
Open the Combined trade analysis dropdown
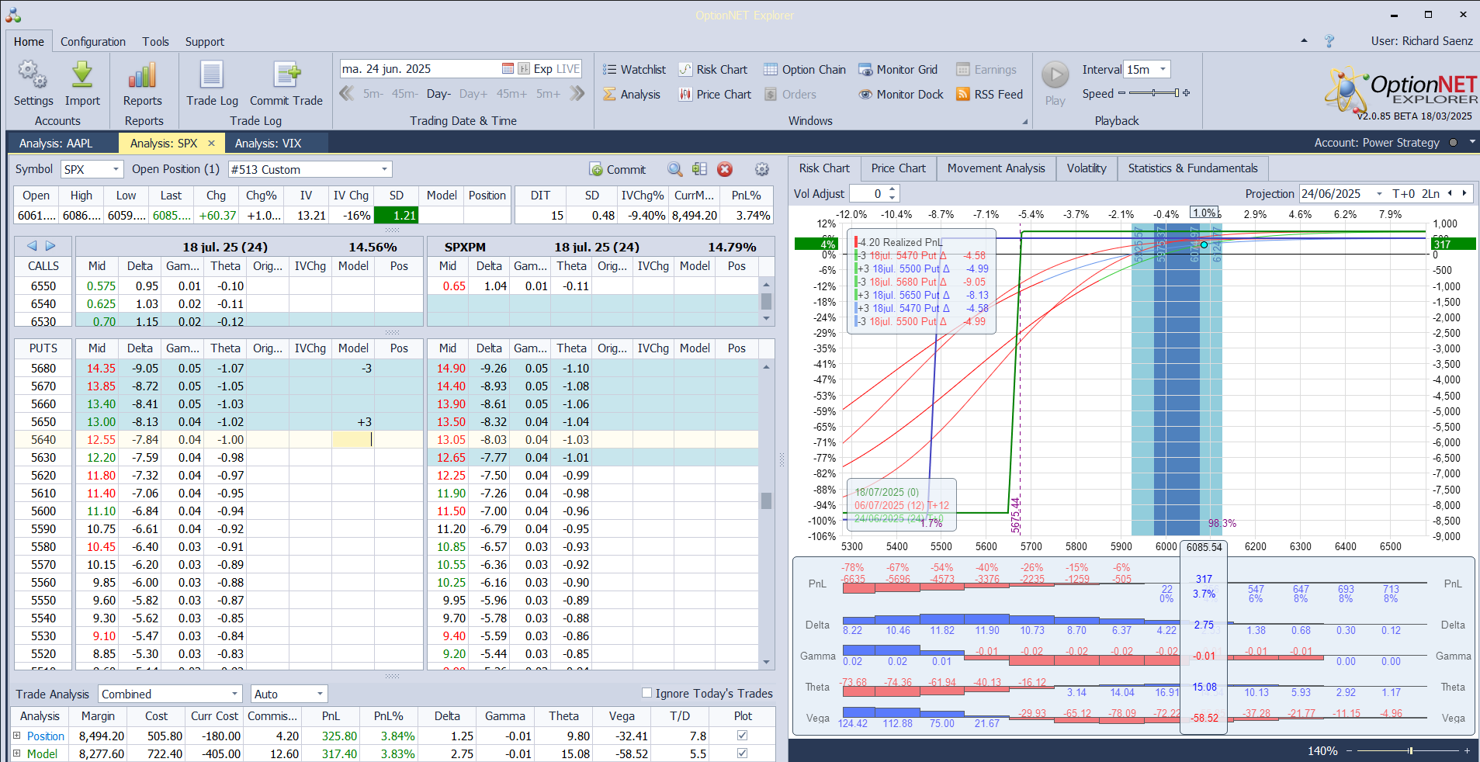234,694
